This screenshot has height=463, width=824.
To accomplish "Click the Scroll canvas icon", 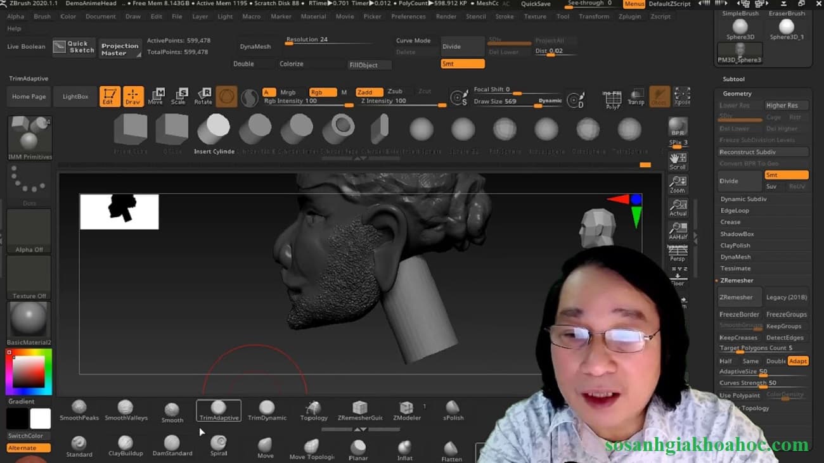I will (678, 161).
